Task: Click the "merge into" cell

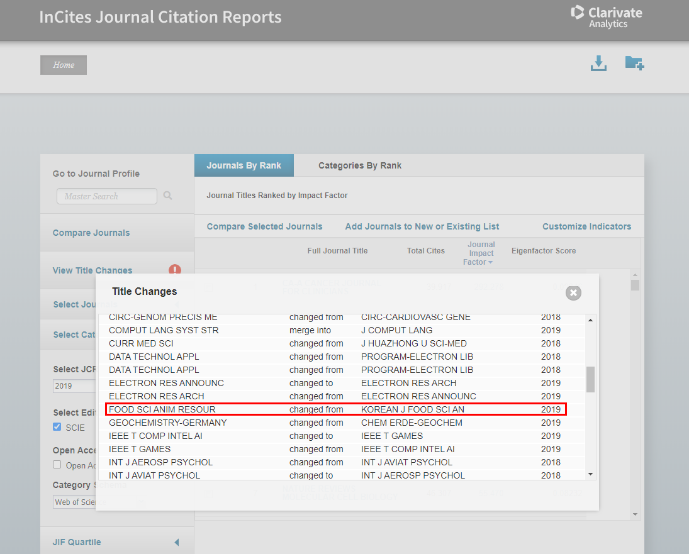Action: [x=310, y=330]
